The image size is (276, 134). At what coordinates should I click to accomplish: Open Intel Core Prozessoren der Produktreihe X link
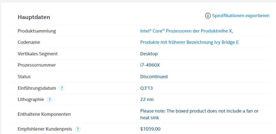tap(187, 31)
